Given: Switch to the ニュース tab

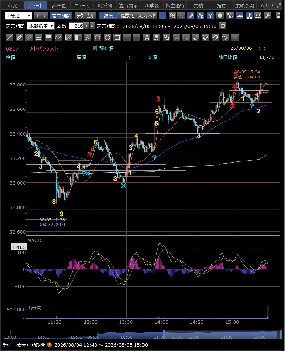Looking at the screenshot, I should point(82,5).
